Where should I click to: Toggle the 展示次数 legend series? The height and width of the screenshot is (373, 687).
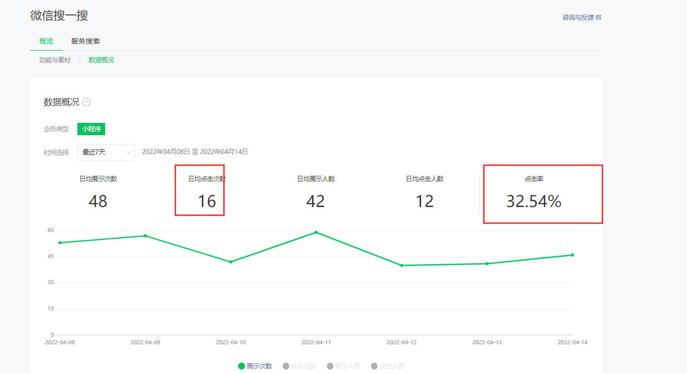255,366
